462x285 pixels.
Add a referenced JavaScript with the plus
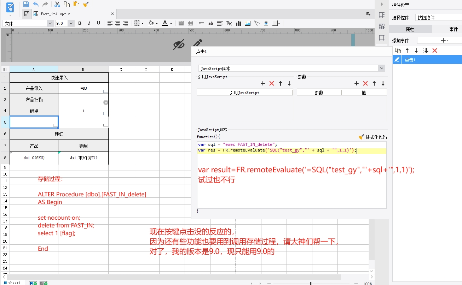(x=263, y=83)
